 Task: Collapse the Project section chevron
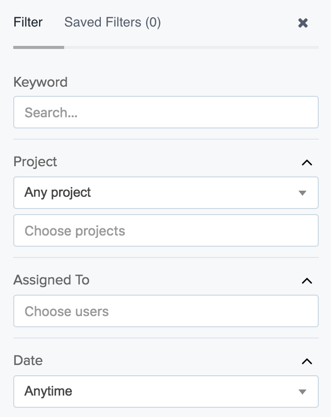click(x=307, y=163)
